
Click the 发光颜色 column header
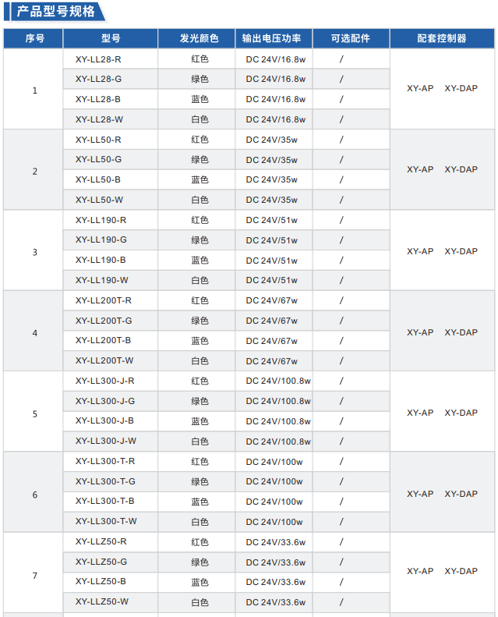[200, 38]
